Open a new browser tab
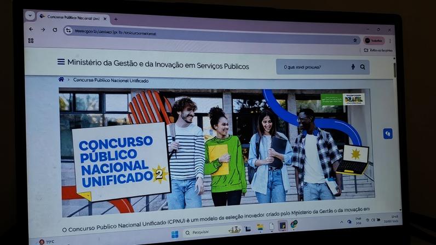The width and height of the screenshot is (436, 245). 116,20
